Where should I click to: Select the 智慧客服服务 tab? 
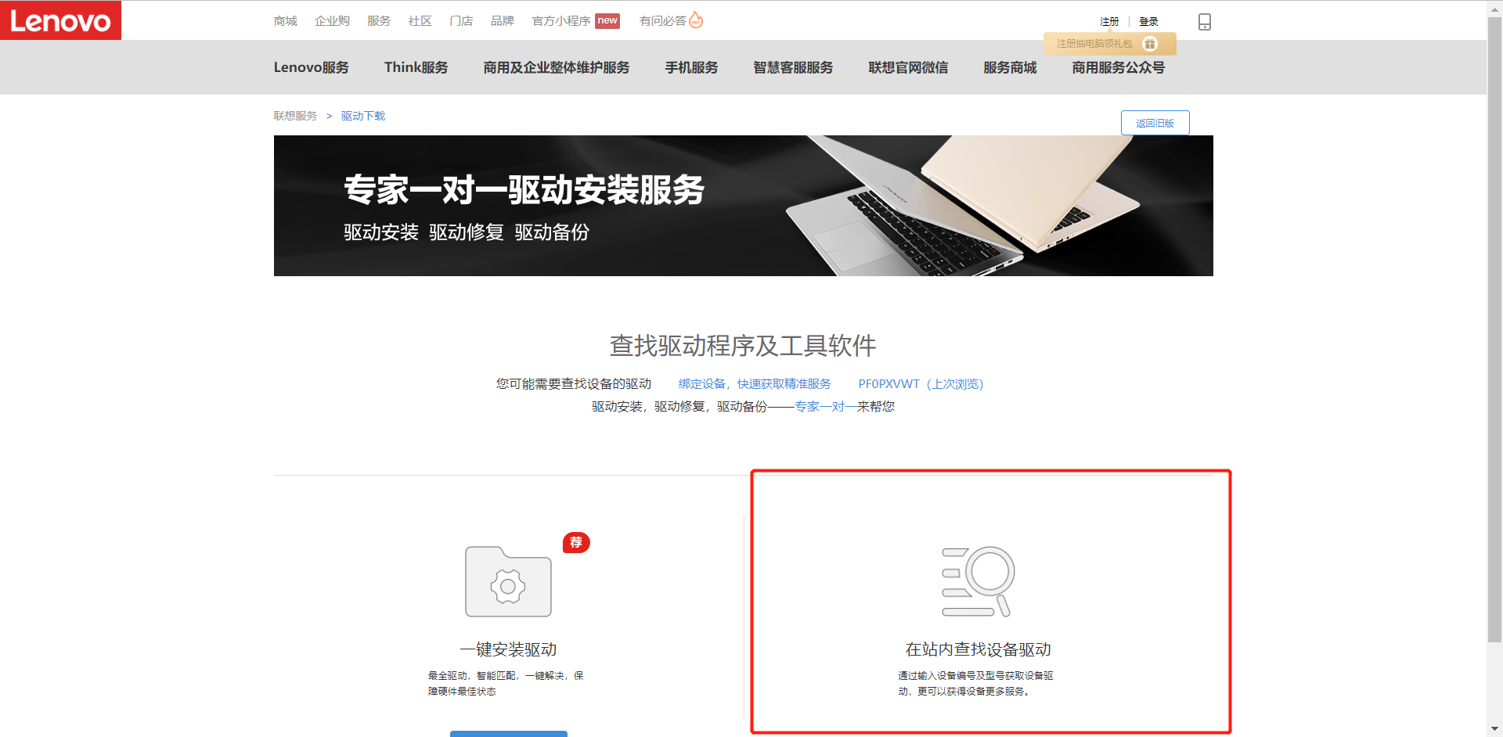(794, 68)
